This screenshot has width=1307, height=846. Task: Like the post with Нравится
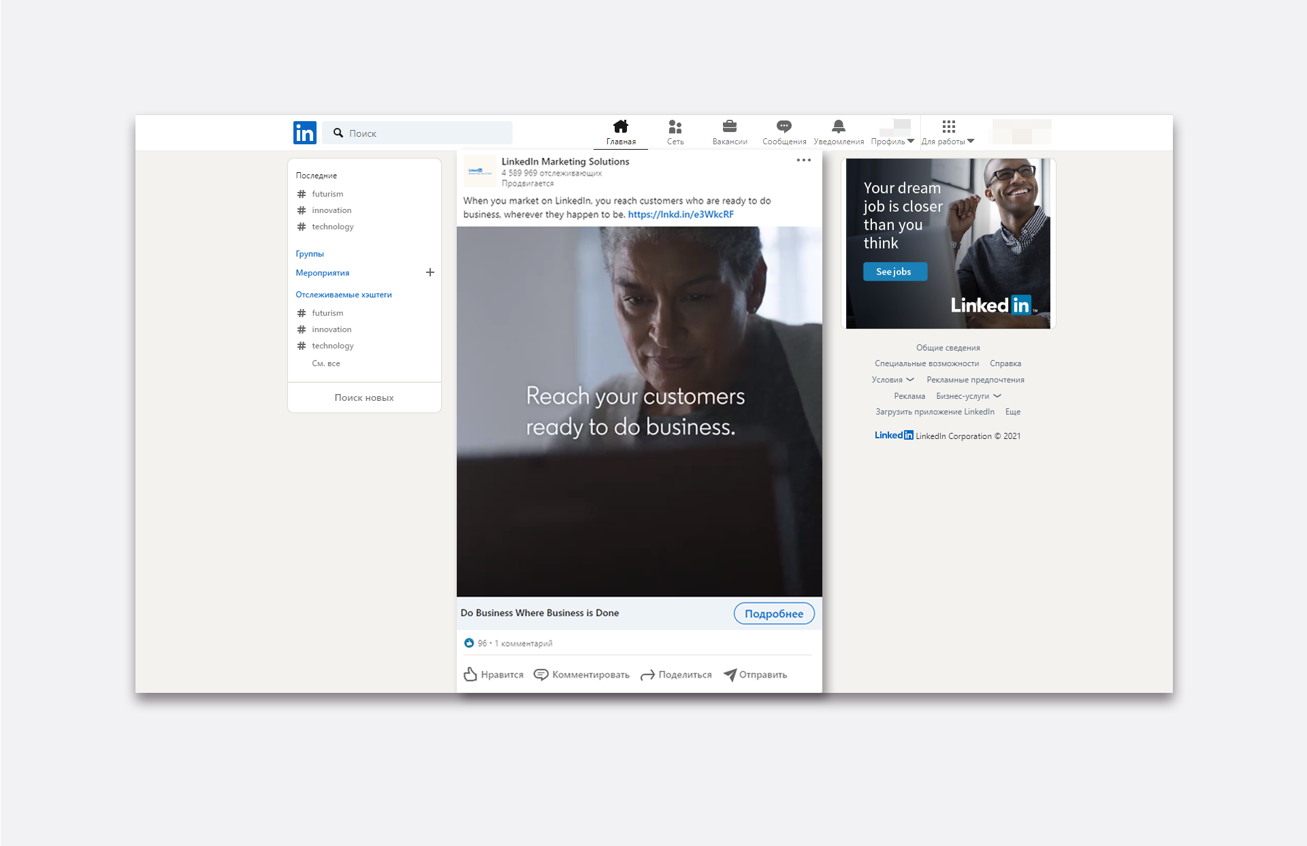(x=494, y=674)
